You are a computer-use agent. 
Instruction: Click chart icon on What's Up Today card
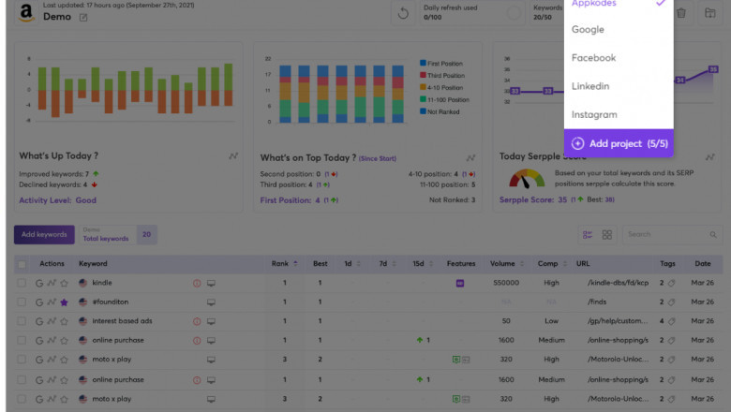(x=233, y=156)
